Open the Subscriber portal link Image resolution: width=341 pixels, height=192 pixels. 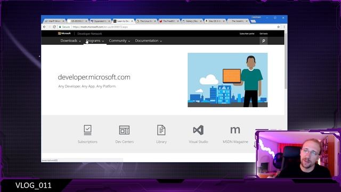(247, 34)
